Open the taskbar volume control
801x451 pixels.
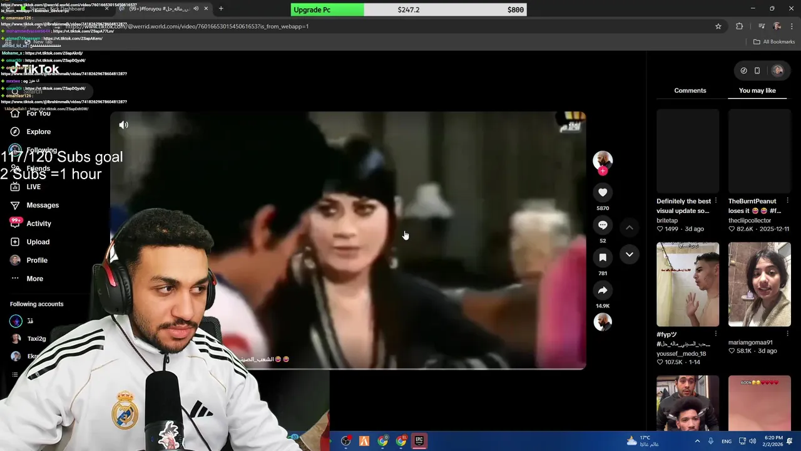pyautogui.click(x=752, y=441)
